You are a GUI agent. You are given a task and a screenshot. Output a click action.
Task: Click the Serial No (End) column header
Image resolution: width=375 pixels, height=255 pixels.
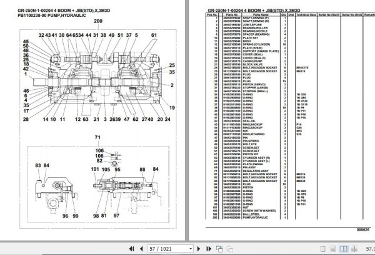352,15
